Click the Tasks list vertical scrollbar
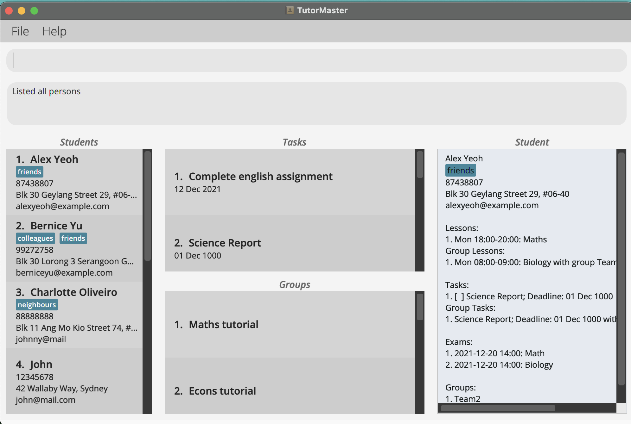 pos(420,165)
